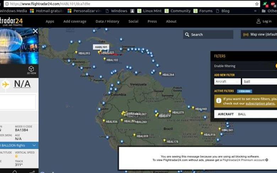Click the Mode-S code BA13B4

click(x=22, y=130)
